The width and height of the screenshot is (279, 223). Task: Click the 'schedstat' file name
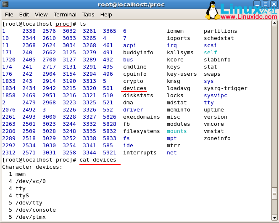(218, 38)
